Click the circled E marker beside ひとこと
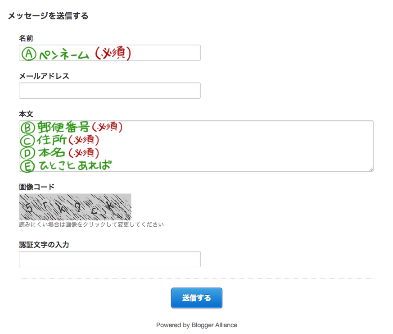The height and width of the screenshot is (334, 393). pos(28,166)
